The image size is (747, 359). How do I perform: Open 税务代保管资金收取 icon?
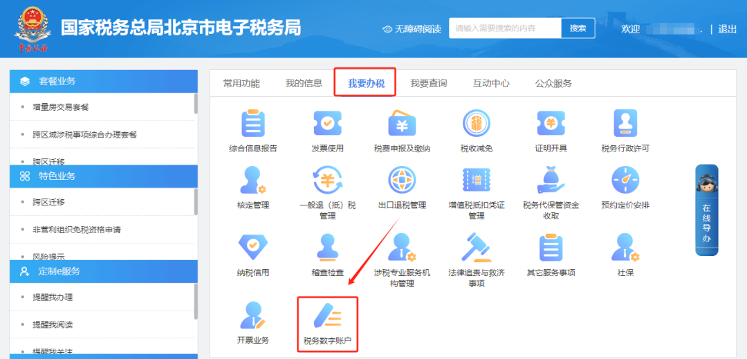[x=551, y=180]
